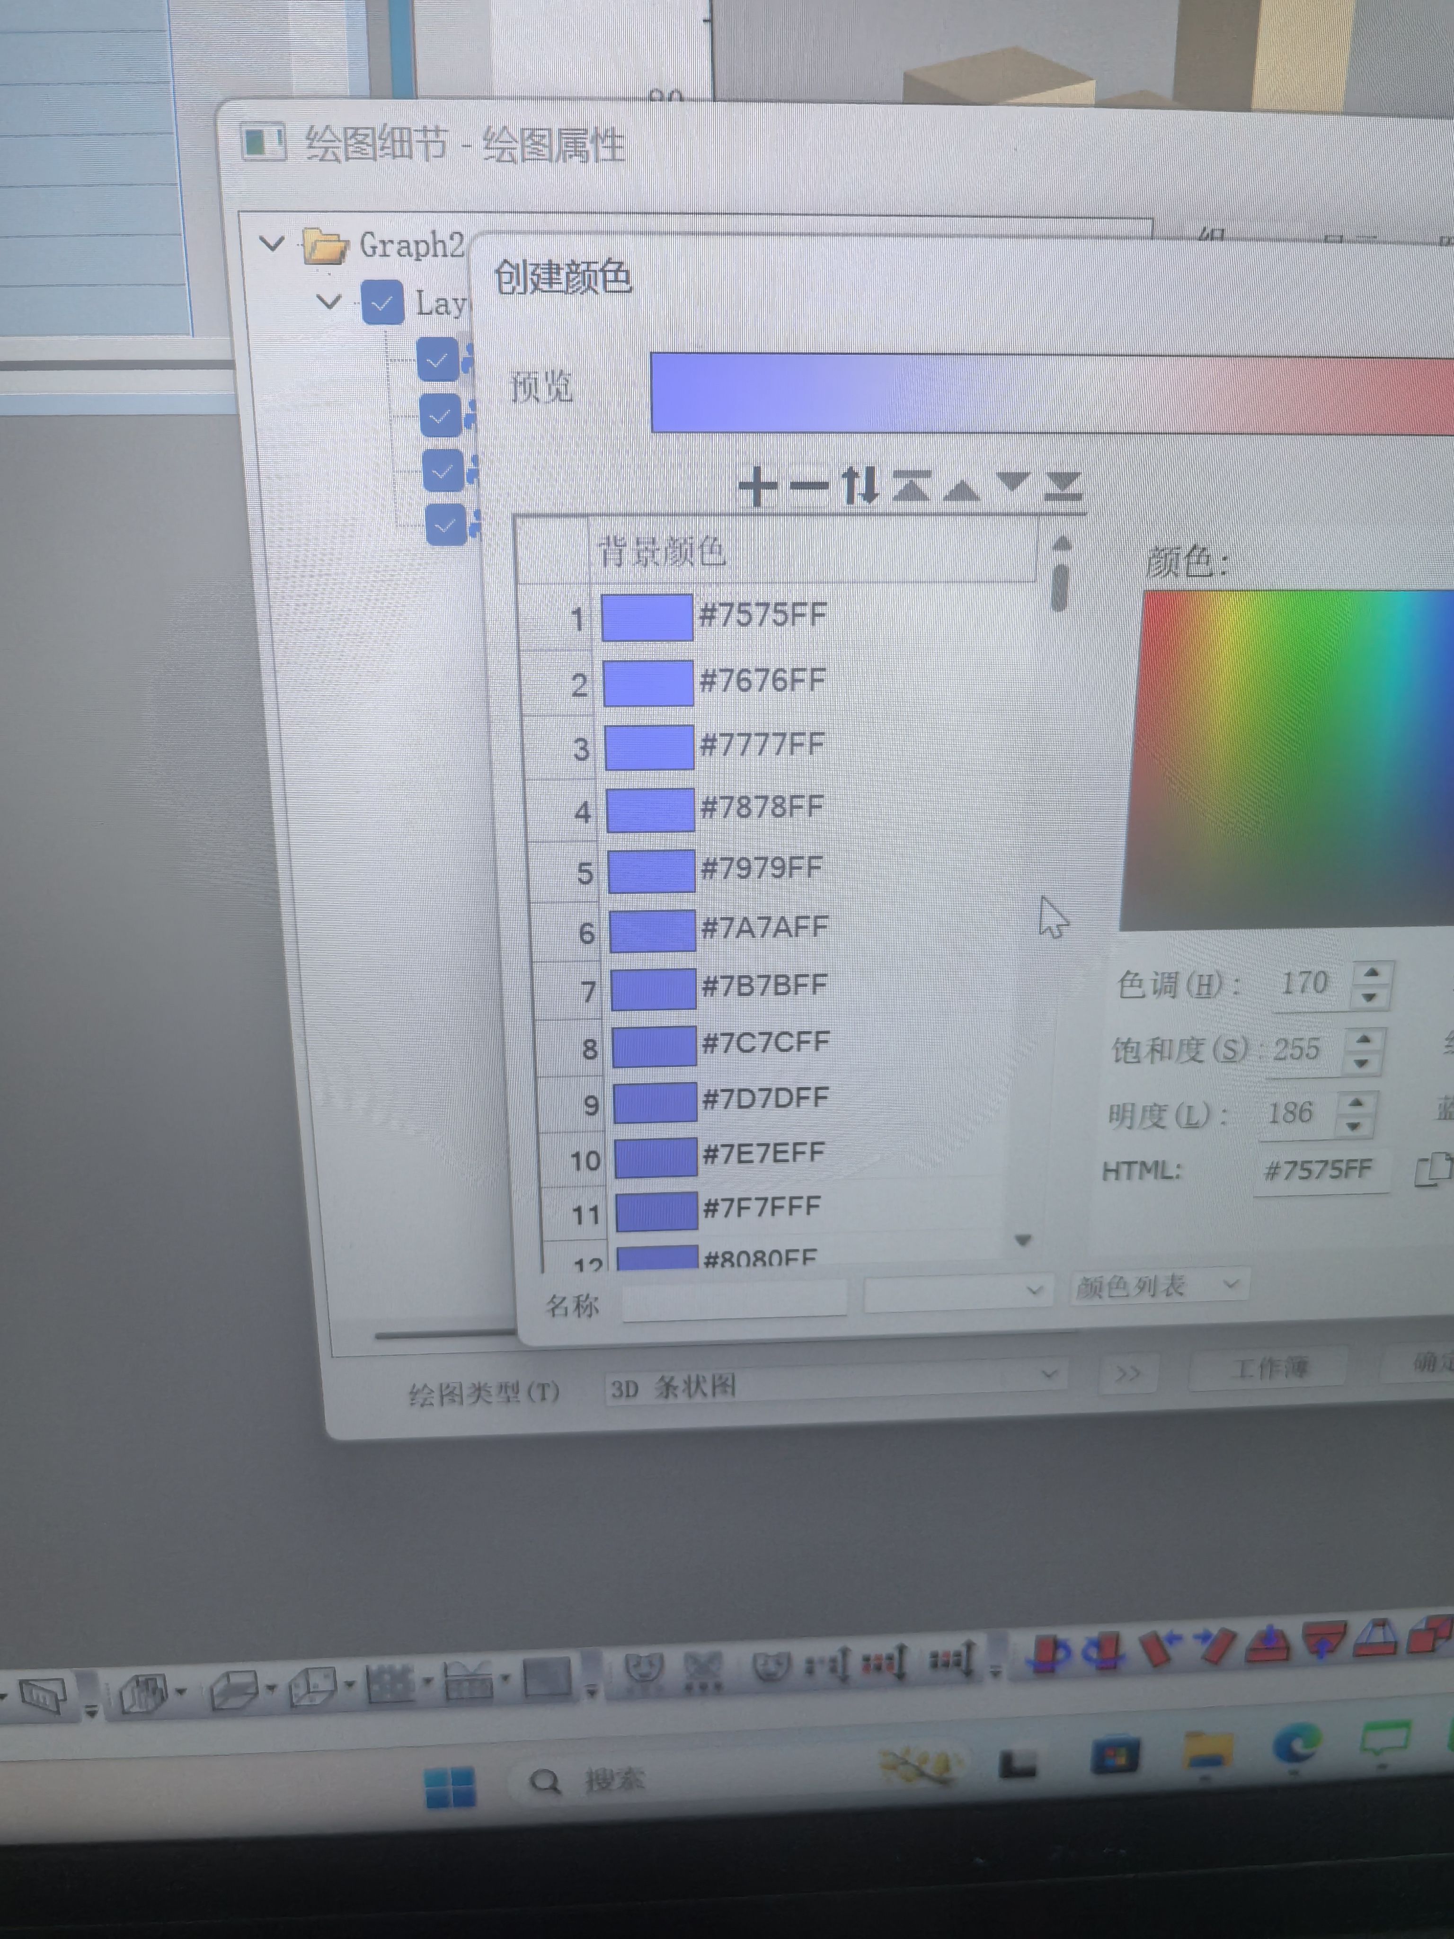Image resolution: width=1454 pixels, height=1939 pixels.
Task: Select the #7E7EFF row text
Action: click(x=765, y=1153)
